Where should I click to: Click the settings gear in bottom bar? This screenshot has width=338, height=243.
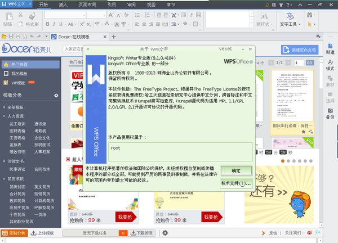[x=165, y=233]
